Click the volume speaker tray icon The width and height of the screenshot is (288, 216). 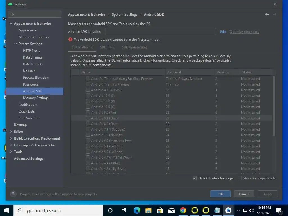[x=252, y=210]
